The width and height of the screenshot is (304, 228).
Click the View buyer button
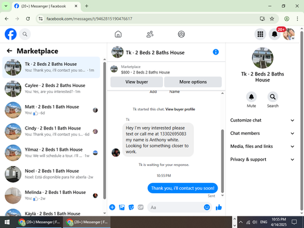[x=137, y=82]
